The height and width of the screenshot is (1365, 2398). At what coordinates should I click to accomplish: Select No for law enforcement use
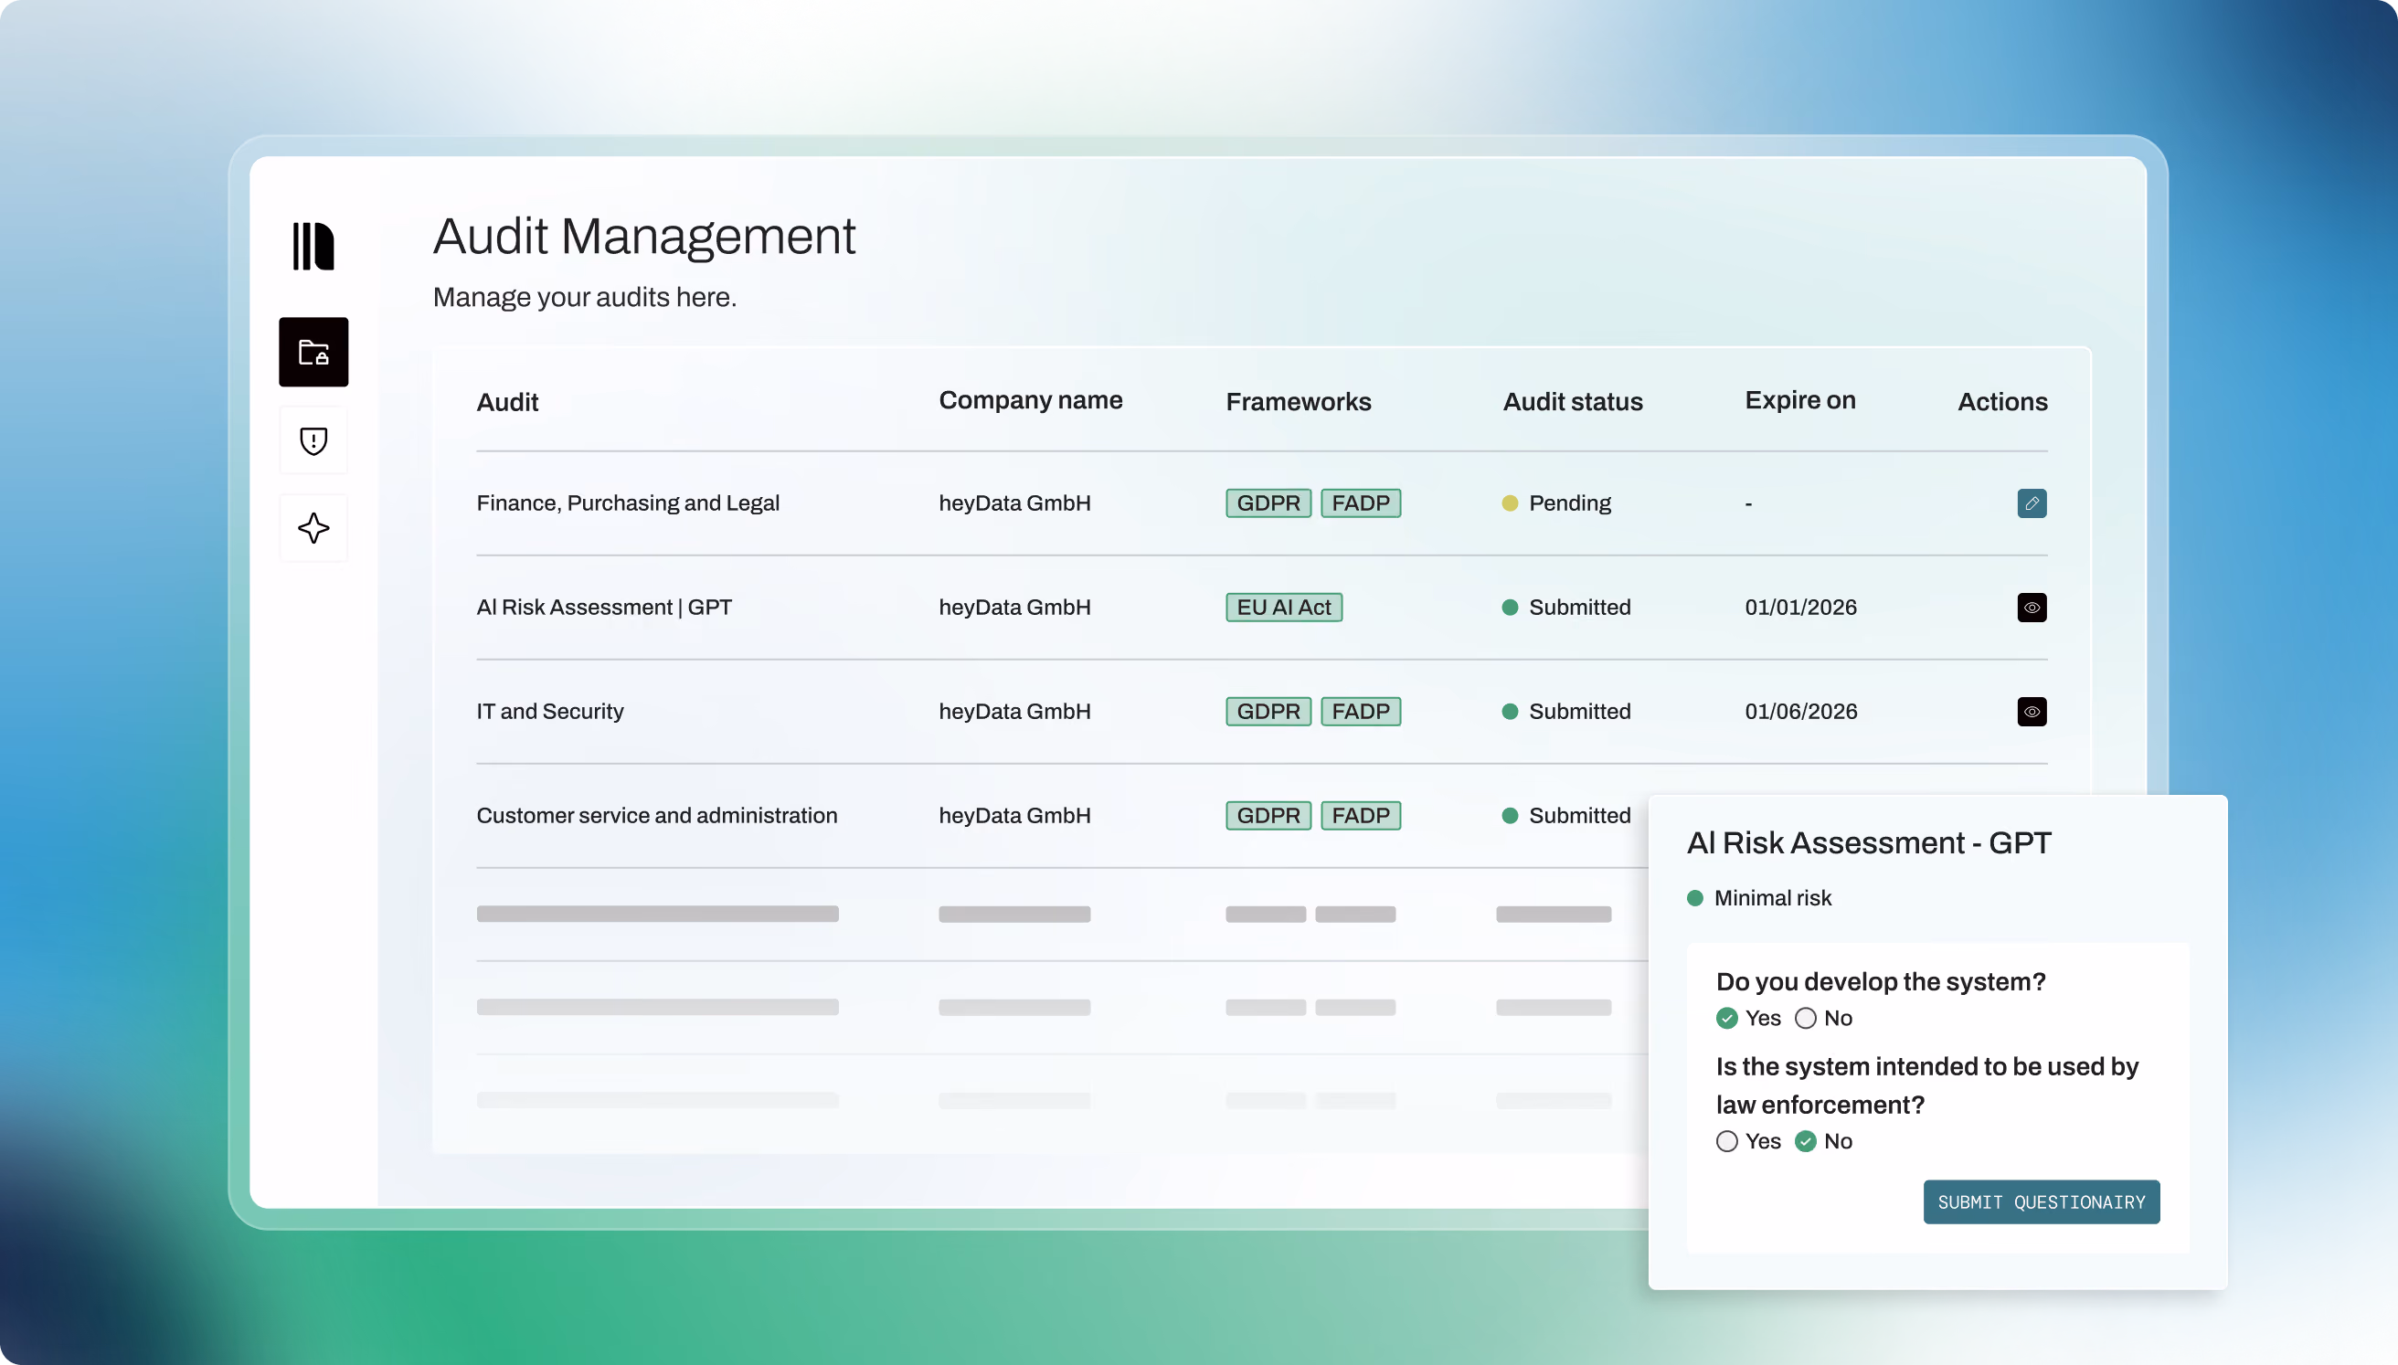coord(1806,1141)
